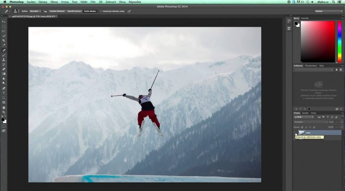Open the healing brush Režim dropdown
The image size is (345, 191).
point(35,11)
